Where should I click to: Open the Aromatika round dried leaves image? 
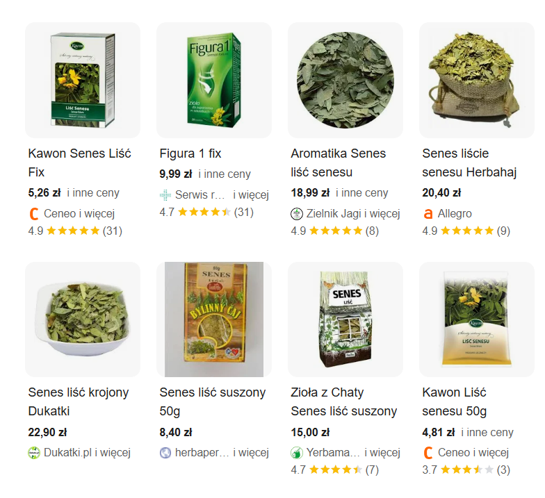click(x=345, y=81)
